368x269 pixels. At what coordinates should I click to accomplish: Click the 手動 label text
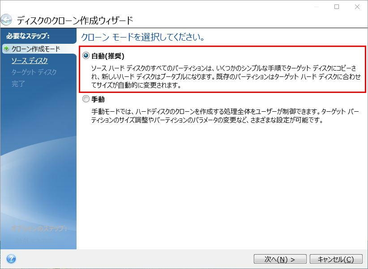98,99
